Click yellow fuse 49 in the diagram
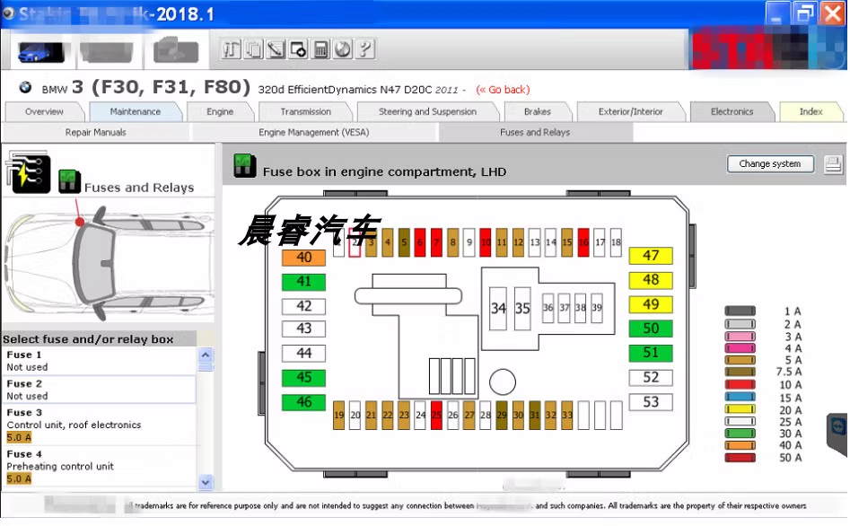The image size is (850, 526). (x=651, y=305)
